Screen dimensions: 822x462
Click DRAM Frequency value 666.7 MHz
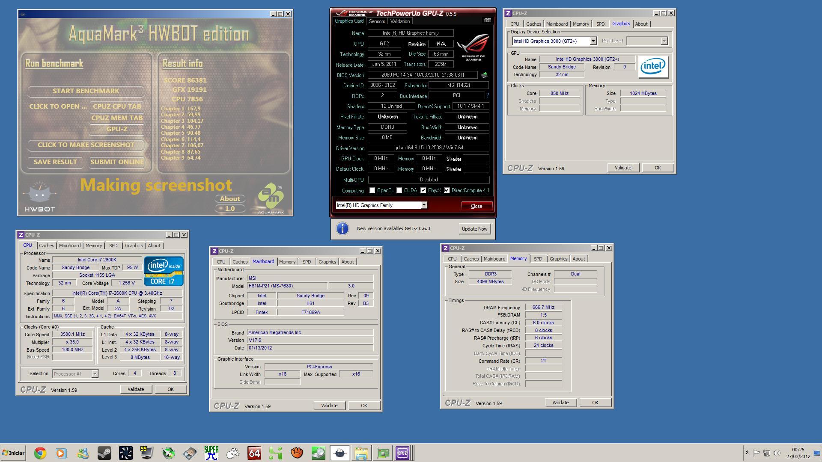[x=543, y=308]
